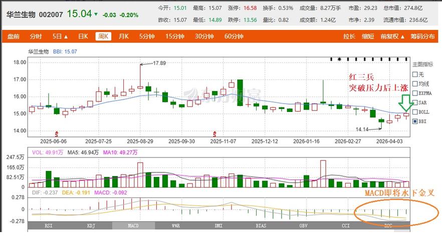
Task: Click the 2026-04-03 date axis label
Action: [x=389, y=141]
